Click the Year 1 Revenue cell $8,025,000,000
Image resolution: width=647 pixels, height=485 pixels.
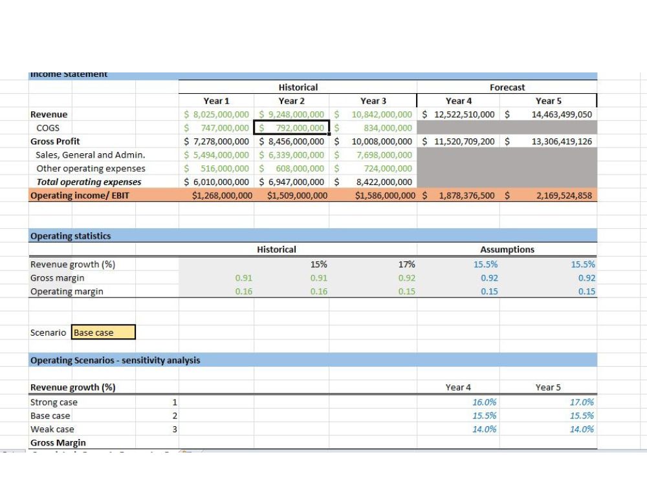pos(216,114)
